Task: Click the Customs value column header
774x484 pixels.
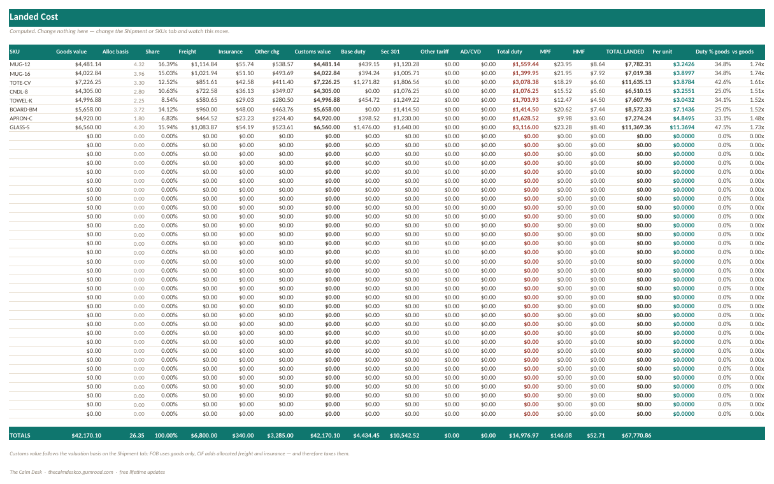Action: click(313, 51)
